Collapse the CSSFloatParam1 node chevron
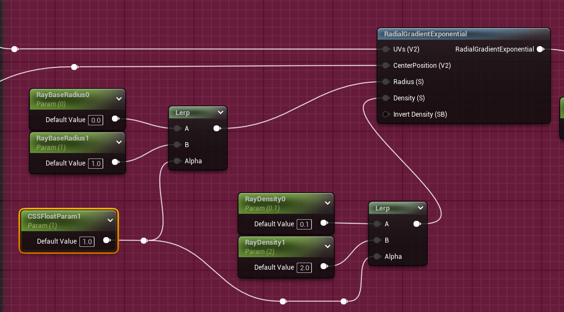The image size is (564, 312). (x=110, y=220)
